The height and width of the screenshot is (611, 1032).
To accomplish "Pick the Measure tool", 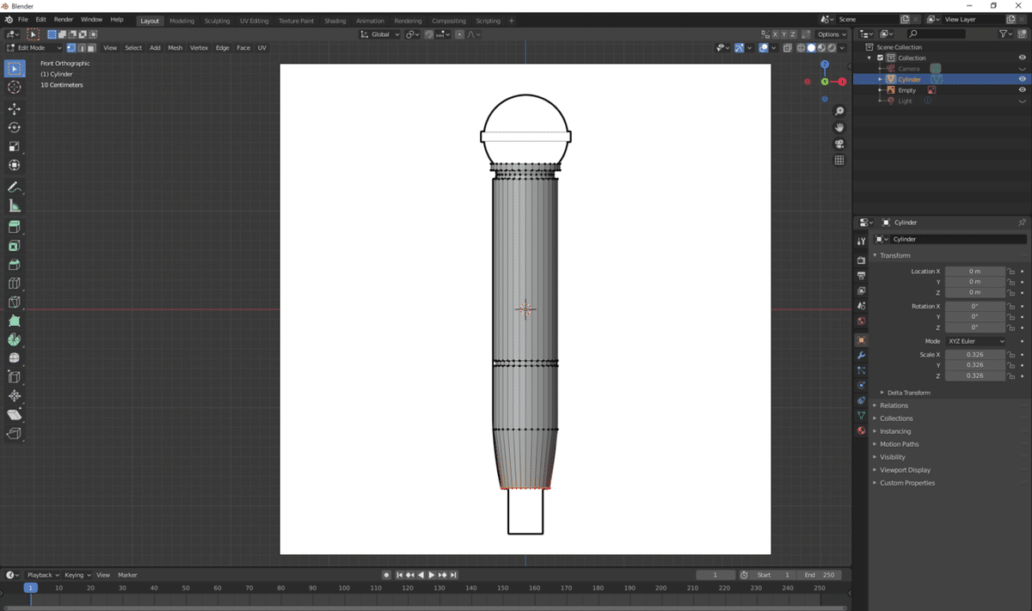I will [14, 205].
